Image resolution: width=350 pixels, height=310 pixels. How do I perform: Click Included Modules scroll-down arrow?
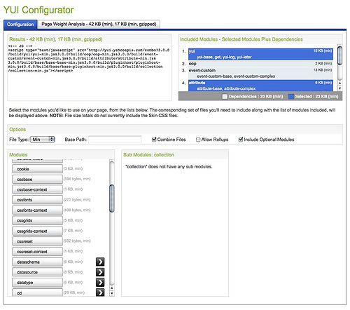click(339, 88)
